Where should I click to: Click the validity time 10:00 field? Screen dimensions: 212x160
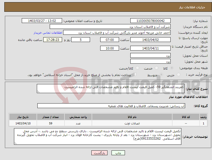[110, 48]
